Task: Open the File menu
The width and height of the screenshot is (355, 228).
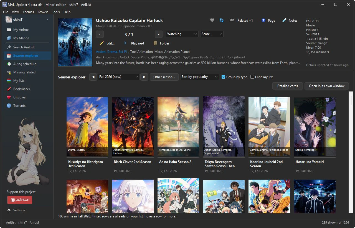Action: click(x=6, y=12)
